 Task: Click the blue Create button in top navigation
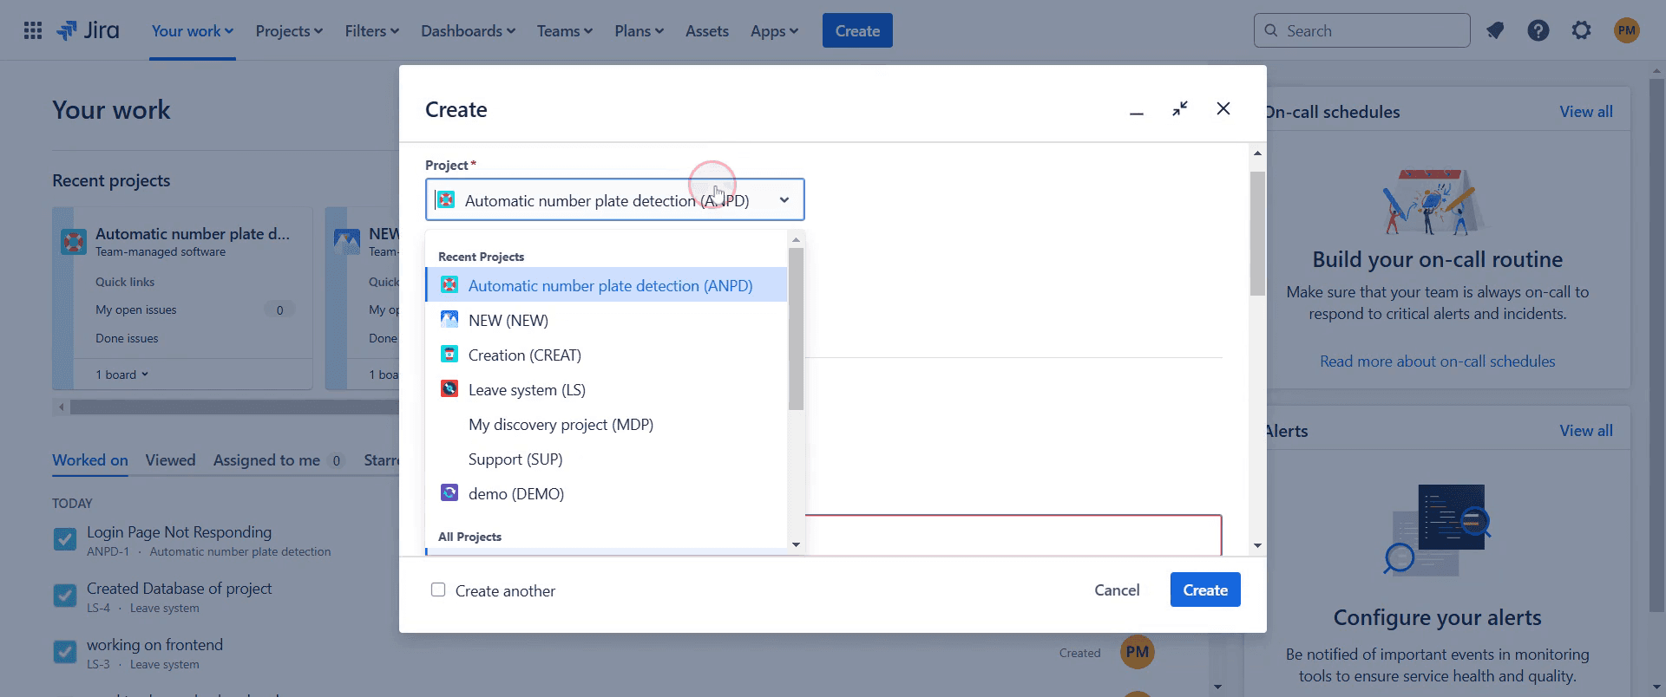(857, 31)
